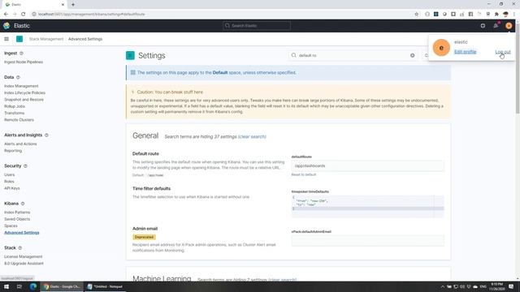Click the info icon next to Security

[x=25, y=165]
